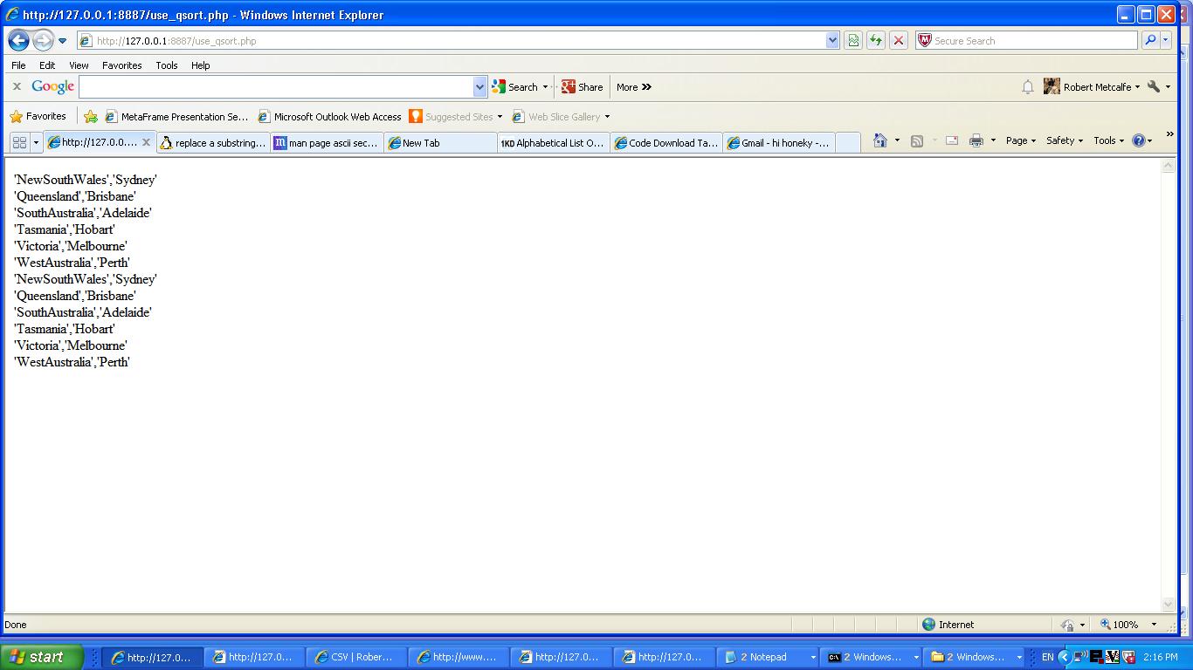This screenshot has width=1193, height=670.
Task: Open the Page dropdown menu
Action: tap(1020, 140)
